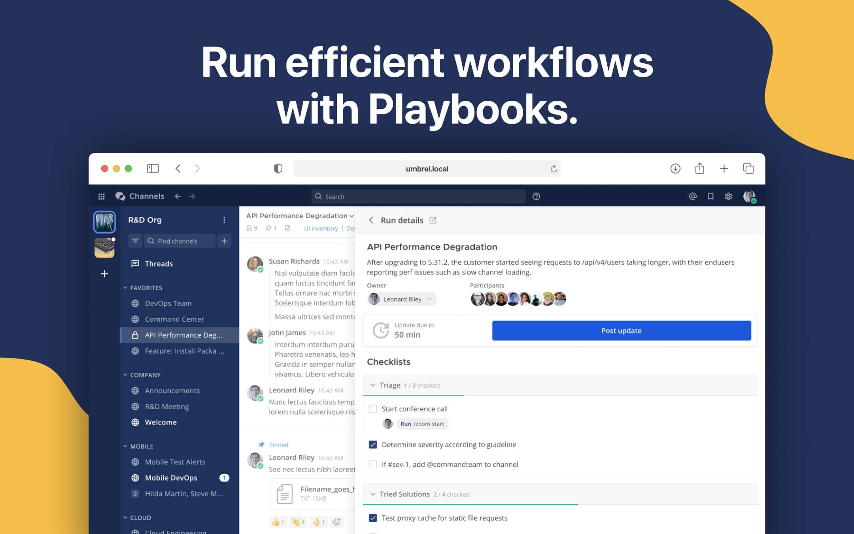Open the product switcher grid icon
This screenshot has height=534, width=854.
pos(101,196)
